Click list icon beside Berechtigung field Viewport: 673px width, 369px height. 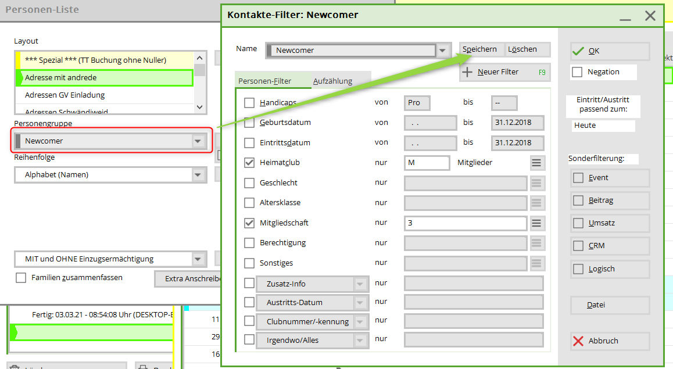click(536, 243)
